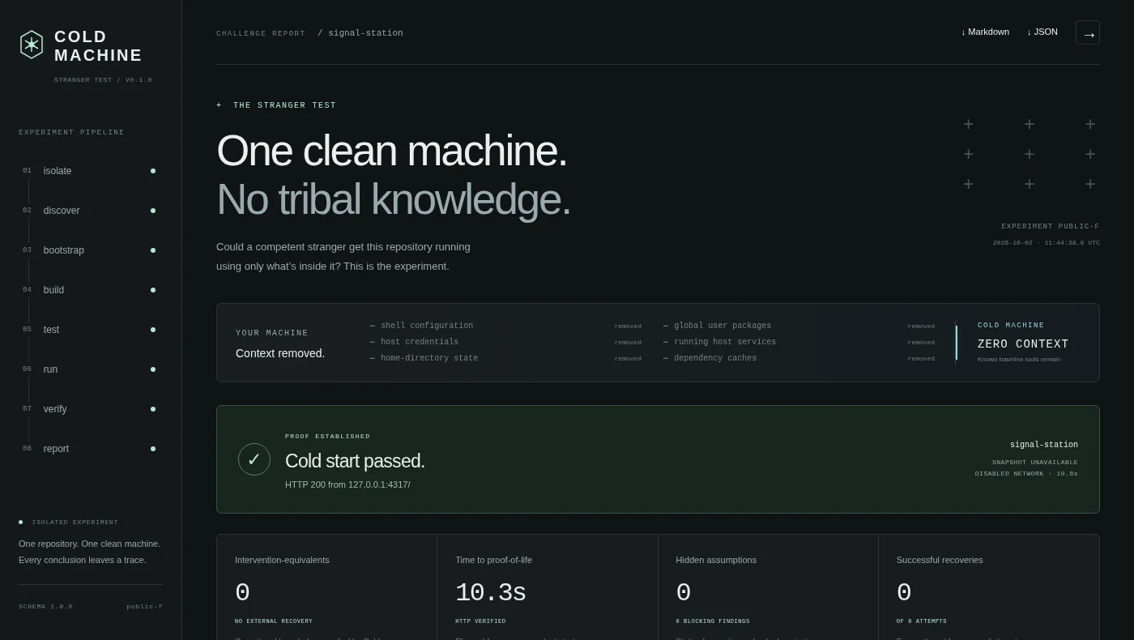Click the 'host credentials' removed row
Viewport: 1134px width, 640px height.
(505, 342)
